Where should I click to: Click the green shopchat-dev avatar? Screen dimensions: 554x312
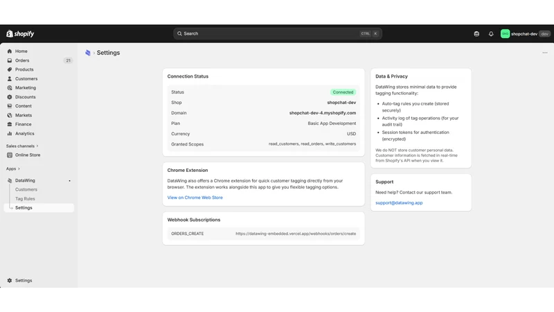505,34
